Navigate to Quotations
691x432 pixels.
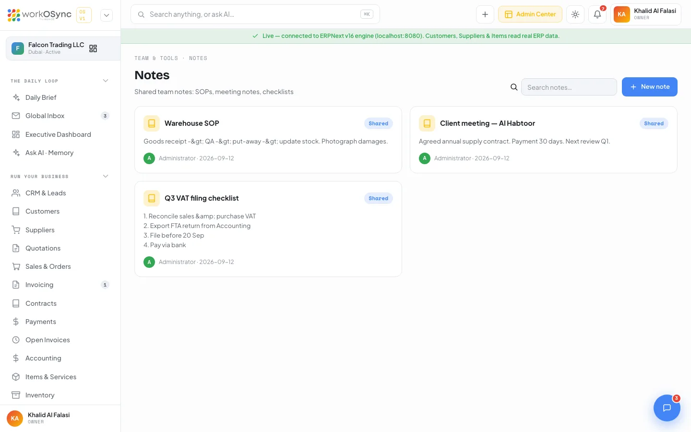[x=60, y=248]
